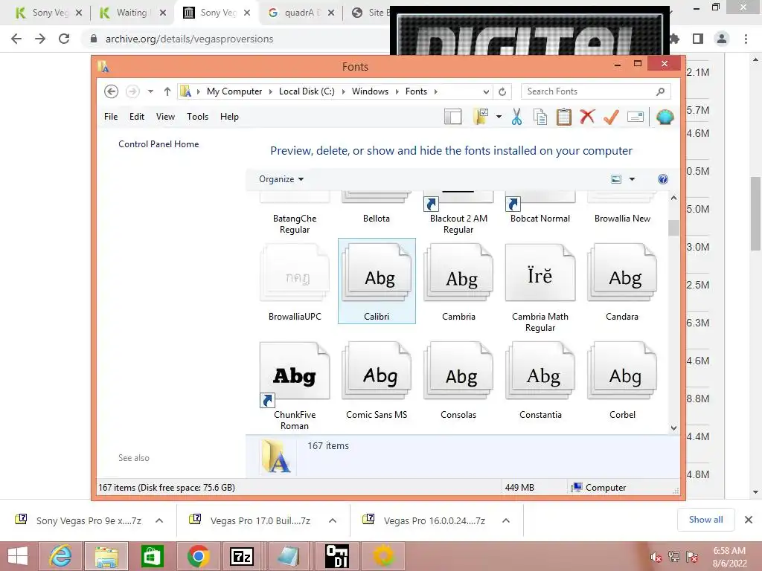762x571 pixels.
Task: Open the View menu
Action: [165, 117]
